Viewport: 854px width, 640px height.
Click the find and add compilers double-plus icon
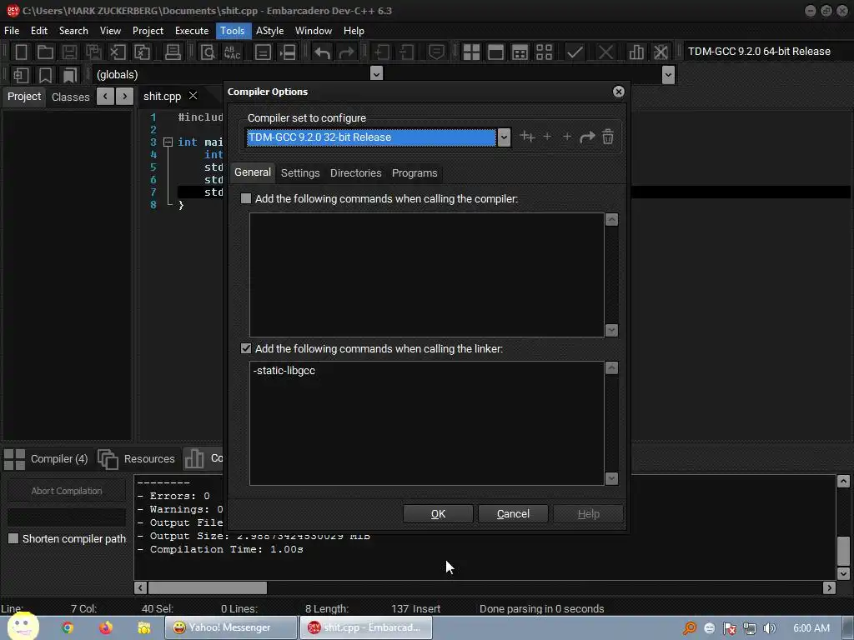click(527, 137)
